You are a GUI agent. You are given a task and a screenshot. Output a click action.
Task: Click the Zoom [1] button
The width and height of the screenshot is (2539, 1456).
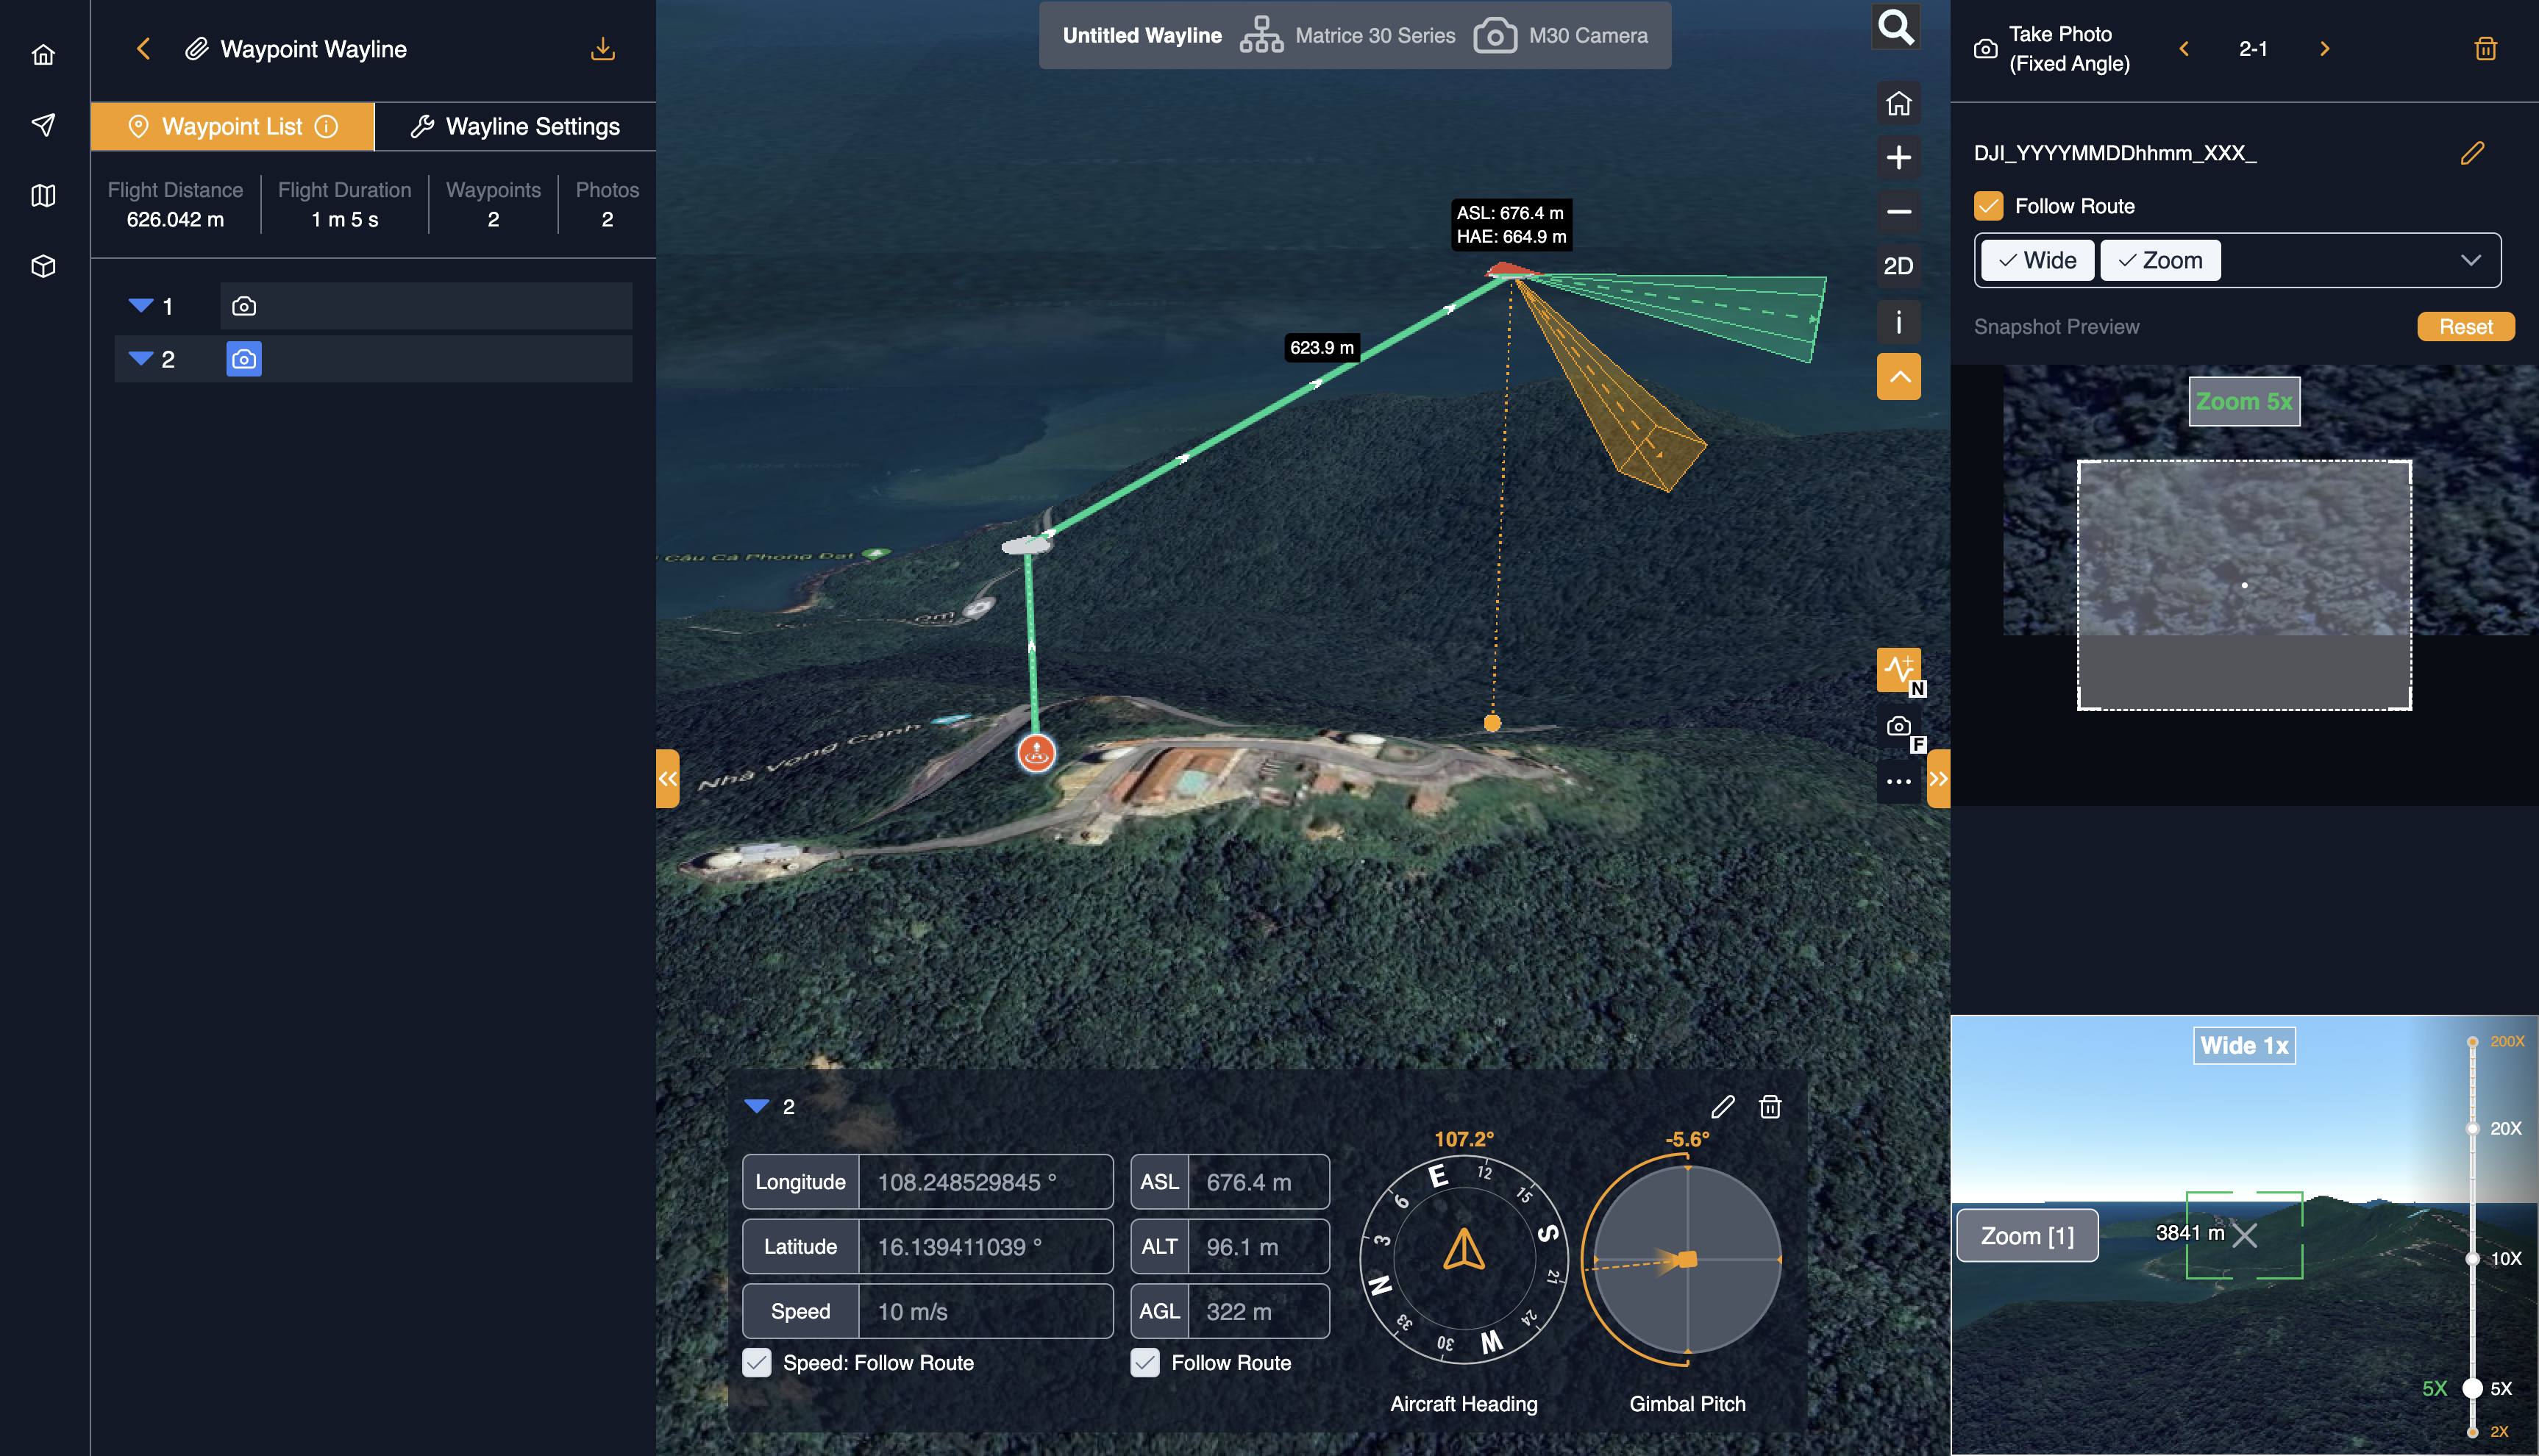2027,1236
